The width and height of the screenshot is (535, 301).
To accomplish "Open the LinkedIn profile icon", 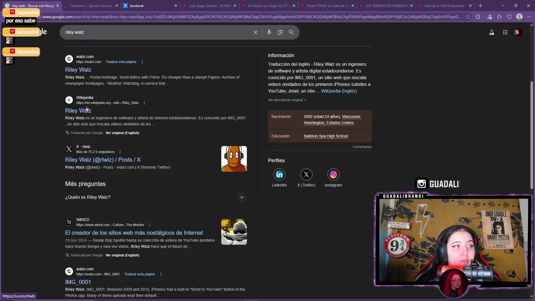I will click(279, 174).
